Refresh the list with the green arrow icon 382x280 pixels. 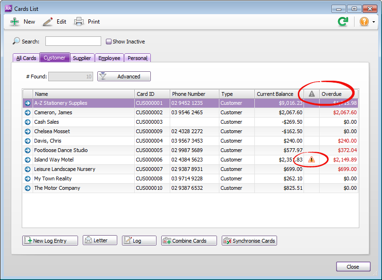(342, 21)
